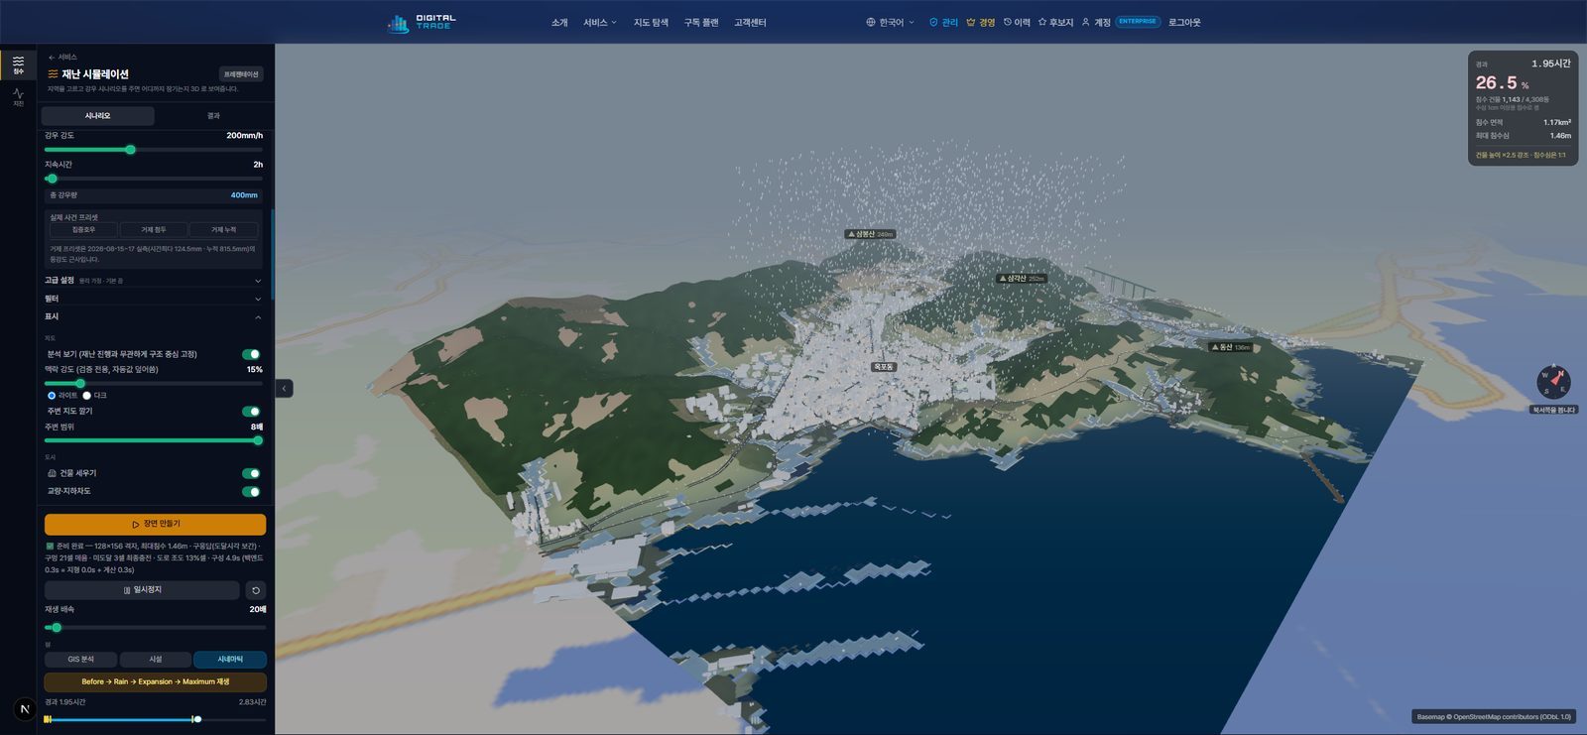The width and height of the screenshot is (1587, 735).
Task: Click the reset replay icon button
Action: point(256,590)
